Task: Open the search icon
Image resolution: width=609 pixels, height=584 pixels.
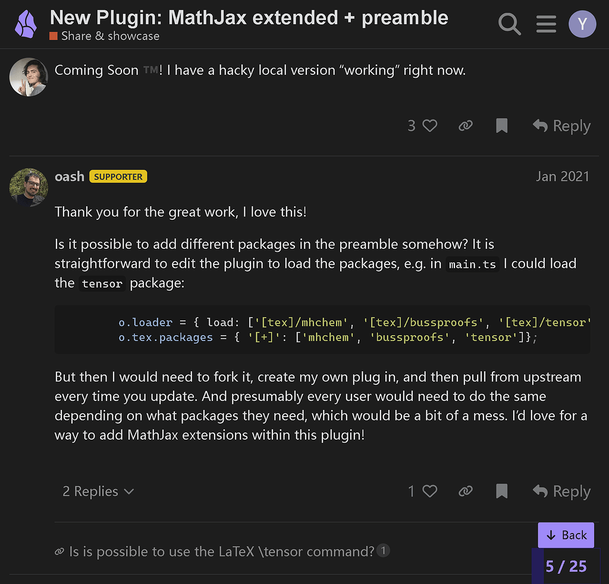Action: pos(509,24)
